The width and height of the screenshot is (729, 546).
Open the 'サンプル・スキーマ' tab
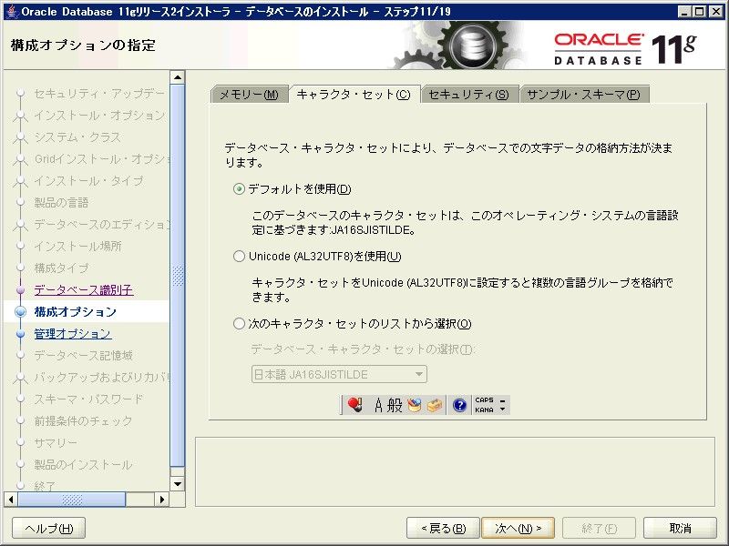point(583,95)
